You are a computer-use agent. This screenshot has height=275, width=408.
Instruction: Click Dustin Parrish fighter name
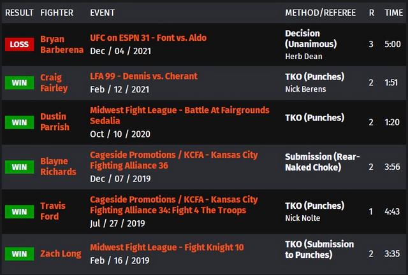(55, 122)
